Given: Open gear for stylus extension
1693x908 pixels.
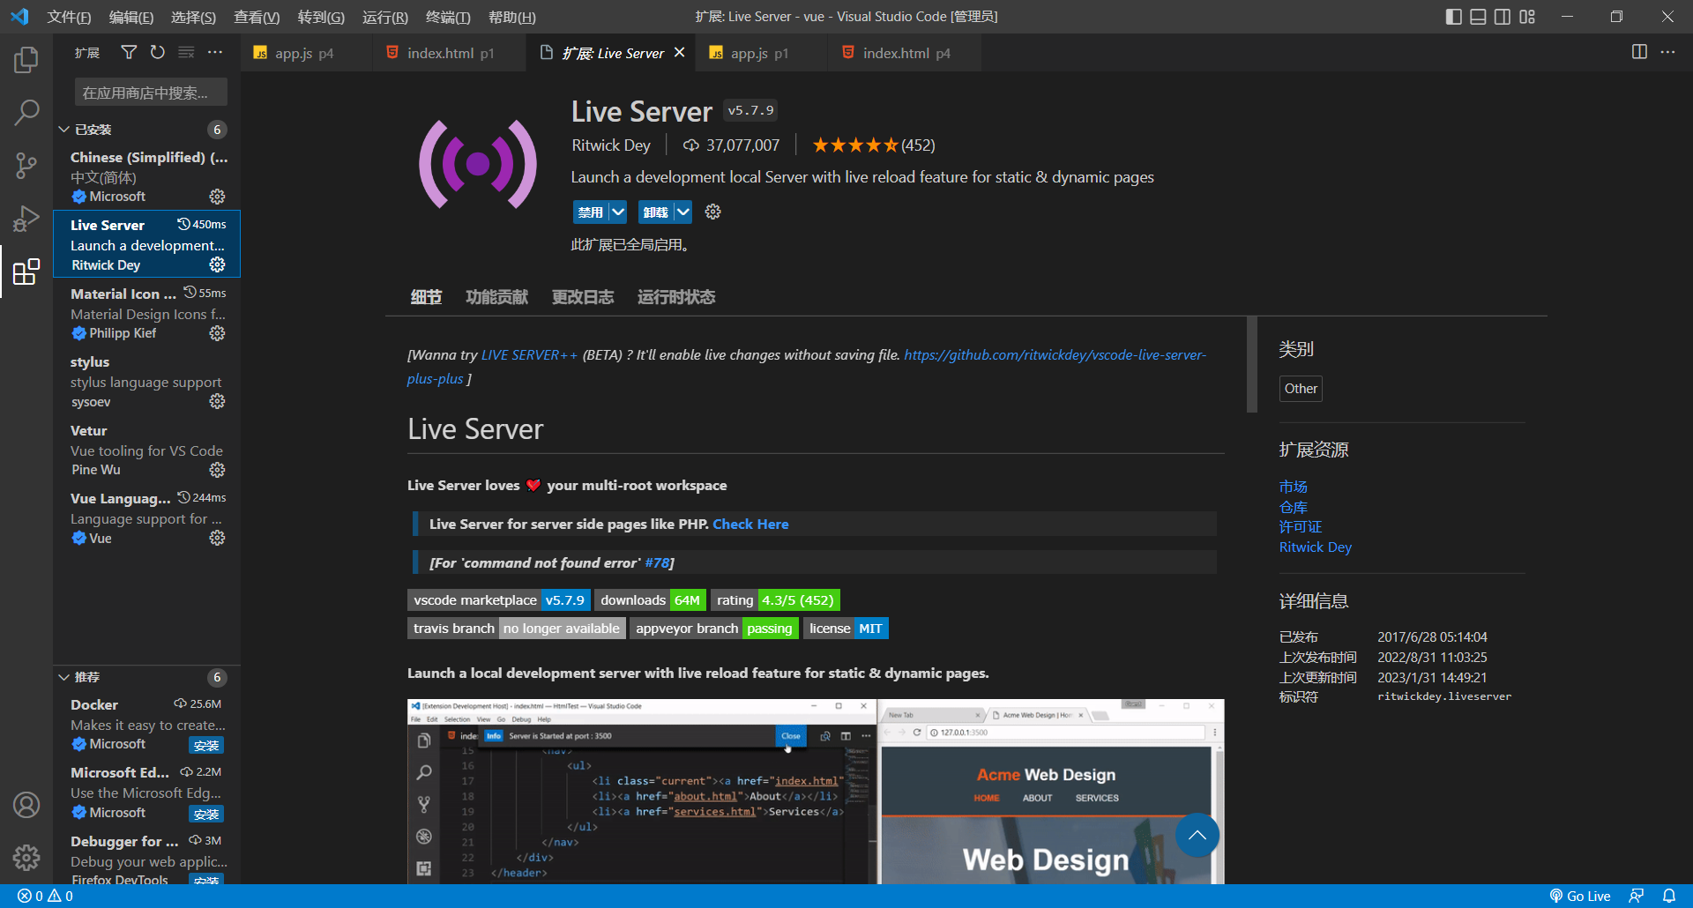Looking at the screenshot, I should pyautogui.click(x=217, y=401).
